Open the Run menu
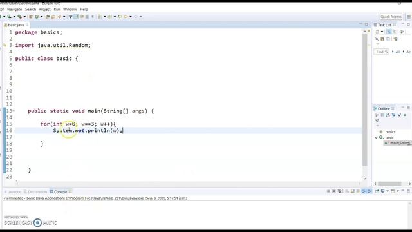The image size is (412, 232). (x=57, y=9)
